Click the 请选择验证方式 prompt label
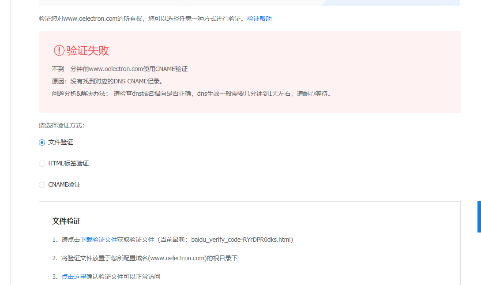Viewport: 481px width, 285px height. click(x=61, y=125)
